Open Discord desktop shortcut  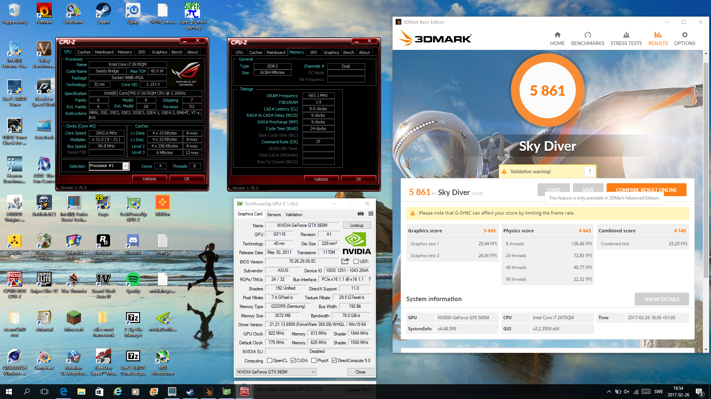pos(133,244)
